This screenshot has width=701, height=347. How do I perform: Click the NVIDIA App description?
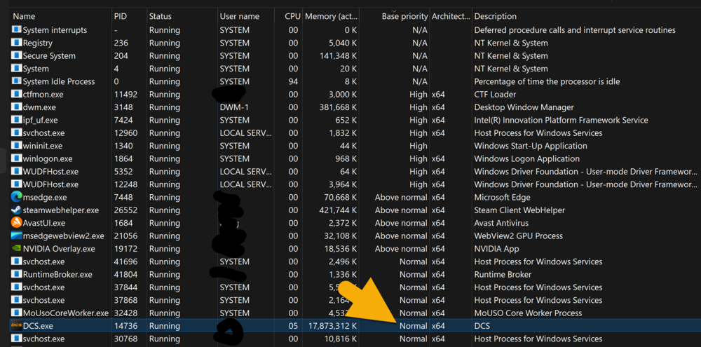pyautogui.click(x=496, y=249)
